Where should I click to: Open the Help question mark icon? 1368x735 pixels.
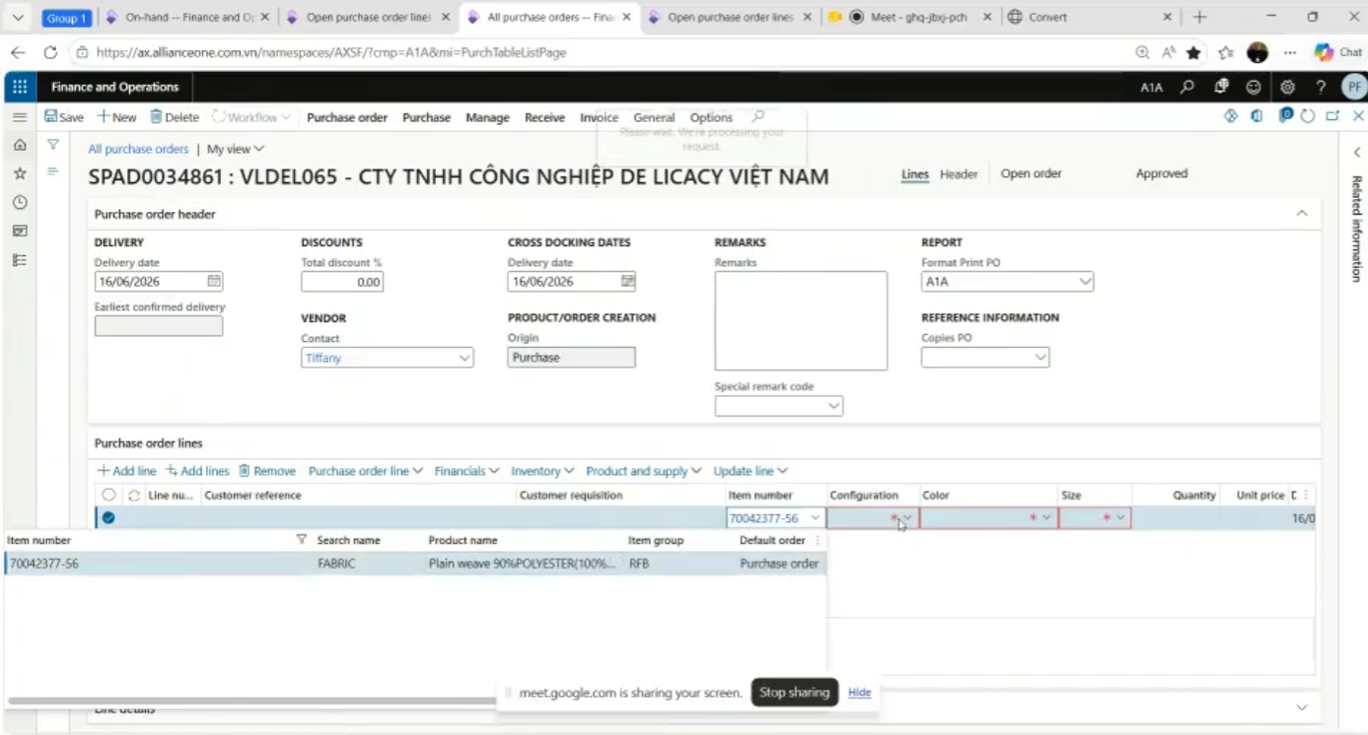(1321, 87)
